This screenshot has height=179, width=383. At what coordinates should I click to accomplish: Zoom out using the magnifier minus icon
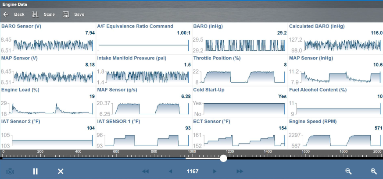coord(348,172)
